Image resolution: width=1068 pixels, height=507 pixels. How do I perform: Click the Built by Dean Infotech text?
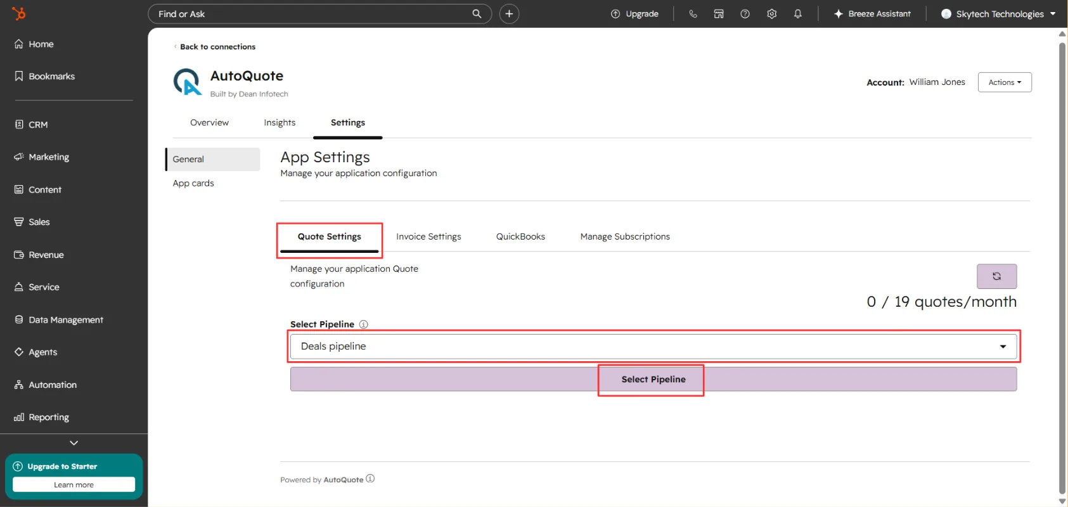point(249,94)
